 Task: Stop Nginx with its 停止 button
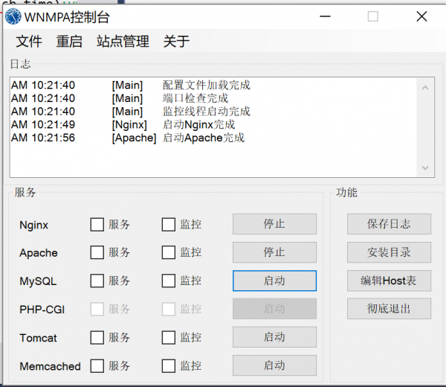pos(274,224)
